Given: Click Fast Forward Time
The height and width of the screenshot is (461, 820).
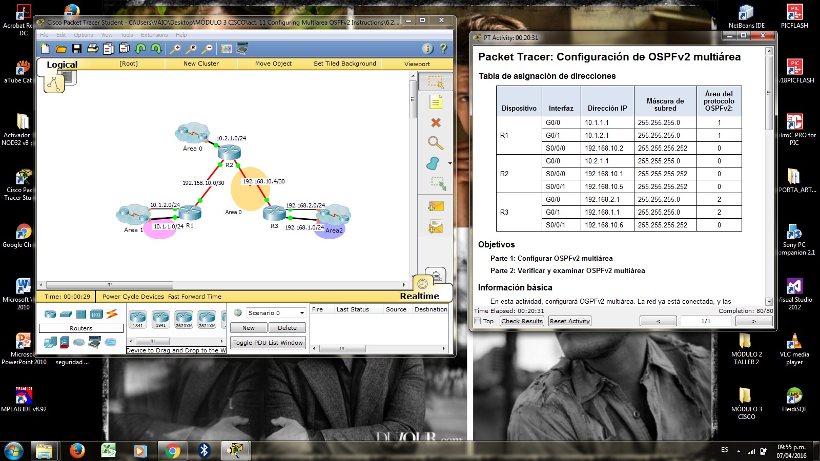Looking at the screenshot, I should pos(195,297).
